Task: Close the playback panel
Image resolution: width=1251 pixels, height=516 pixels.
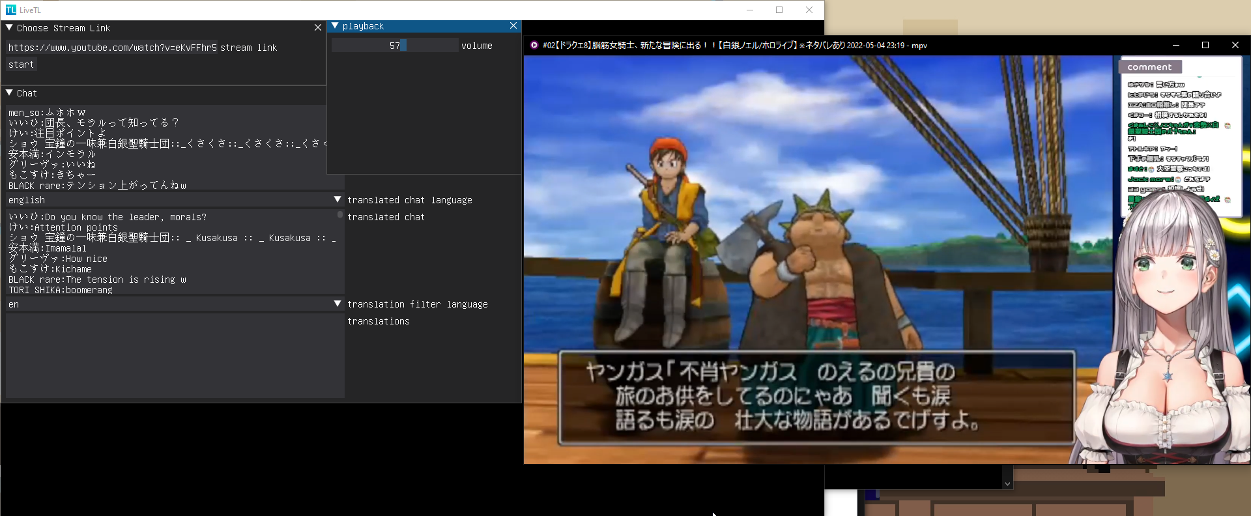Action: pyautogui.click(x=513, y=26)
